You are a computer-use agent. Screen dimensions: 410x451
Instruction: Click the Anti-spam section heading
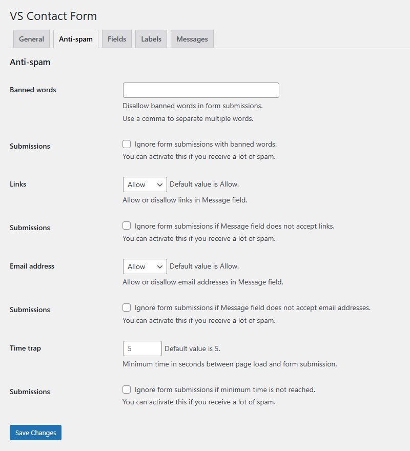29,61
